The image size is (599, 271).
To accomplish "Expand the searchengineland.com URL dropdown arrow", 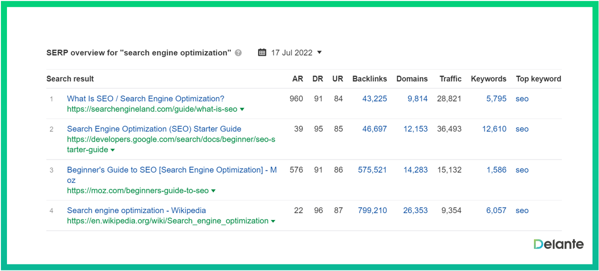I will click(x=242, y=110).
